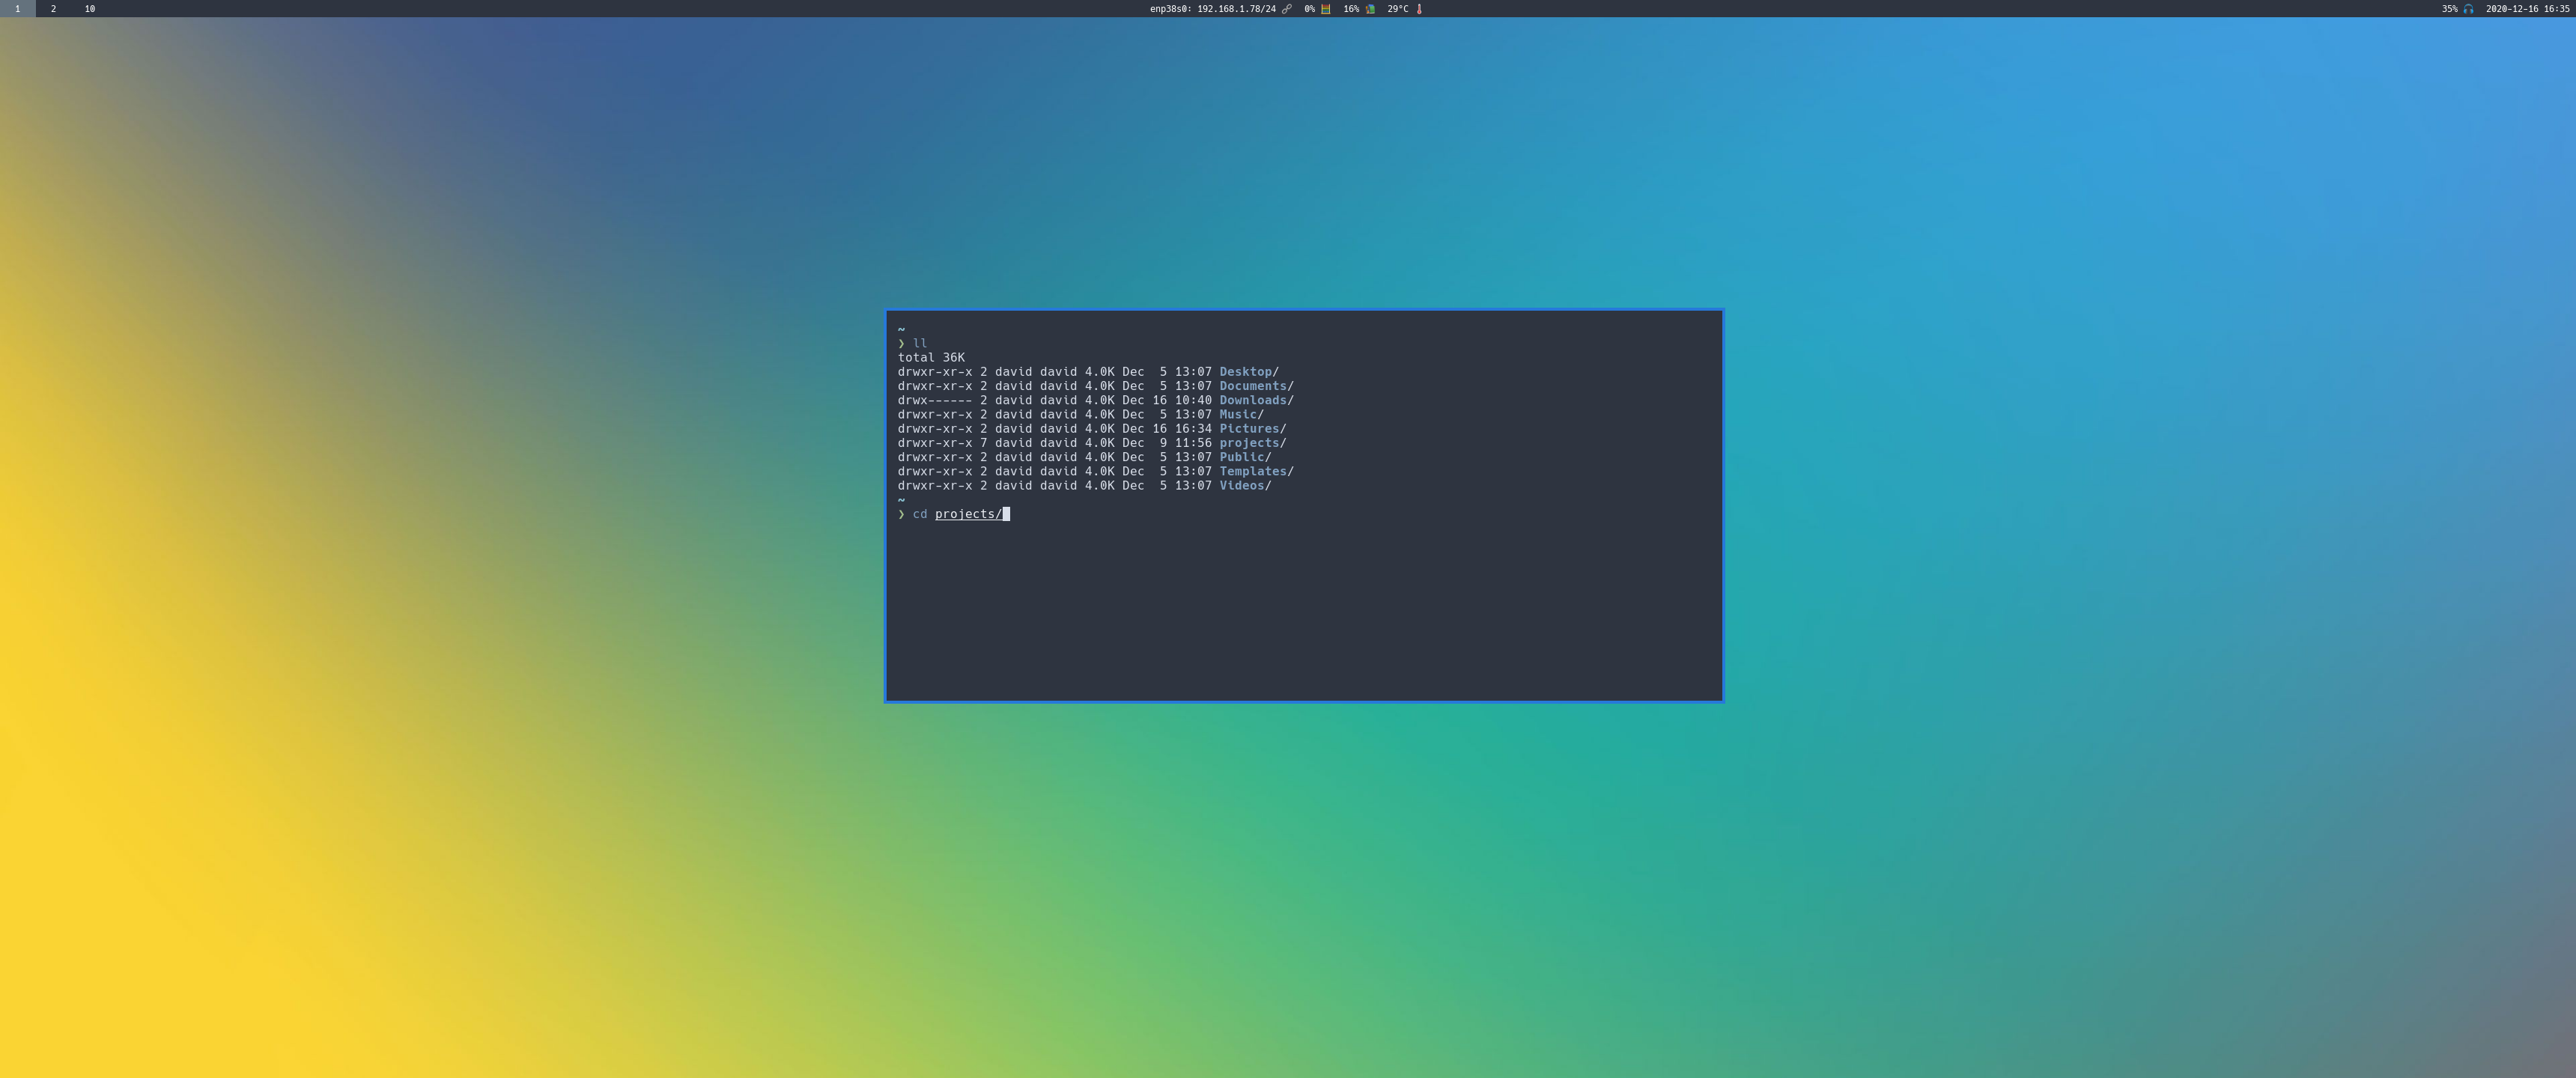
Task: Click the block cursor in the terminal
Action: click(1006, 514)
